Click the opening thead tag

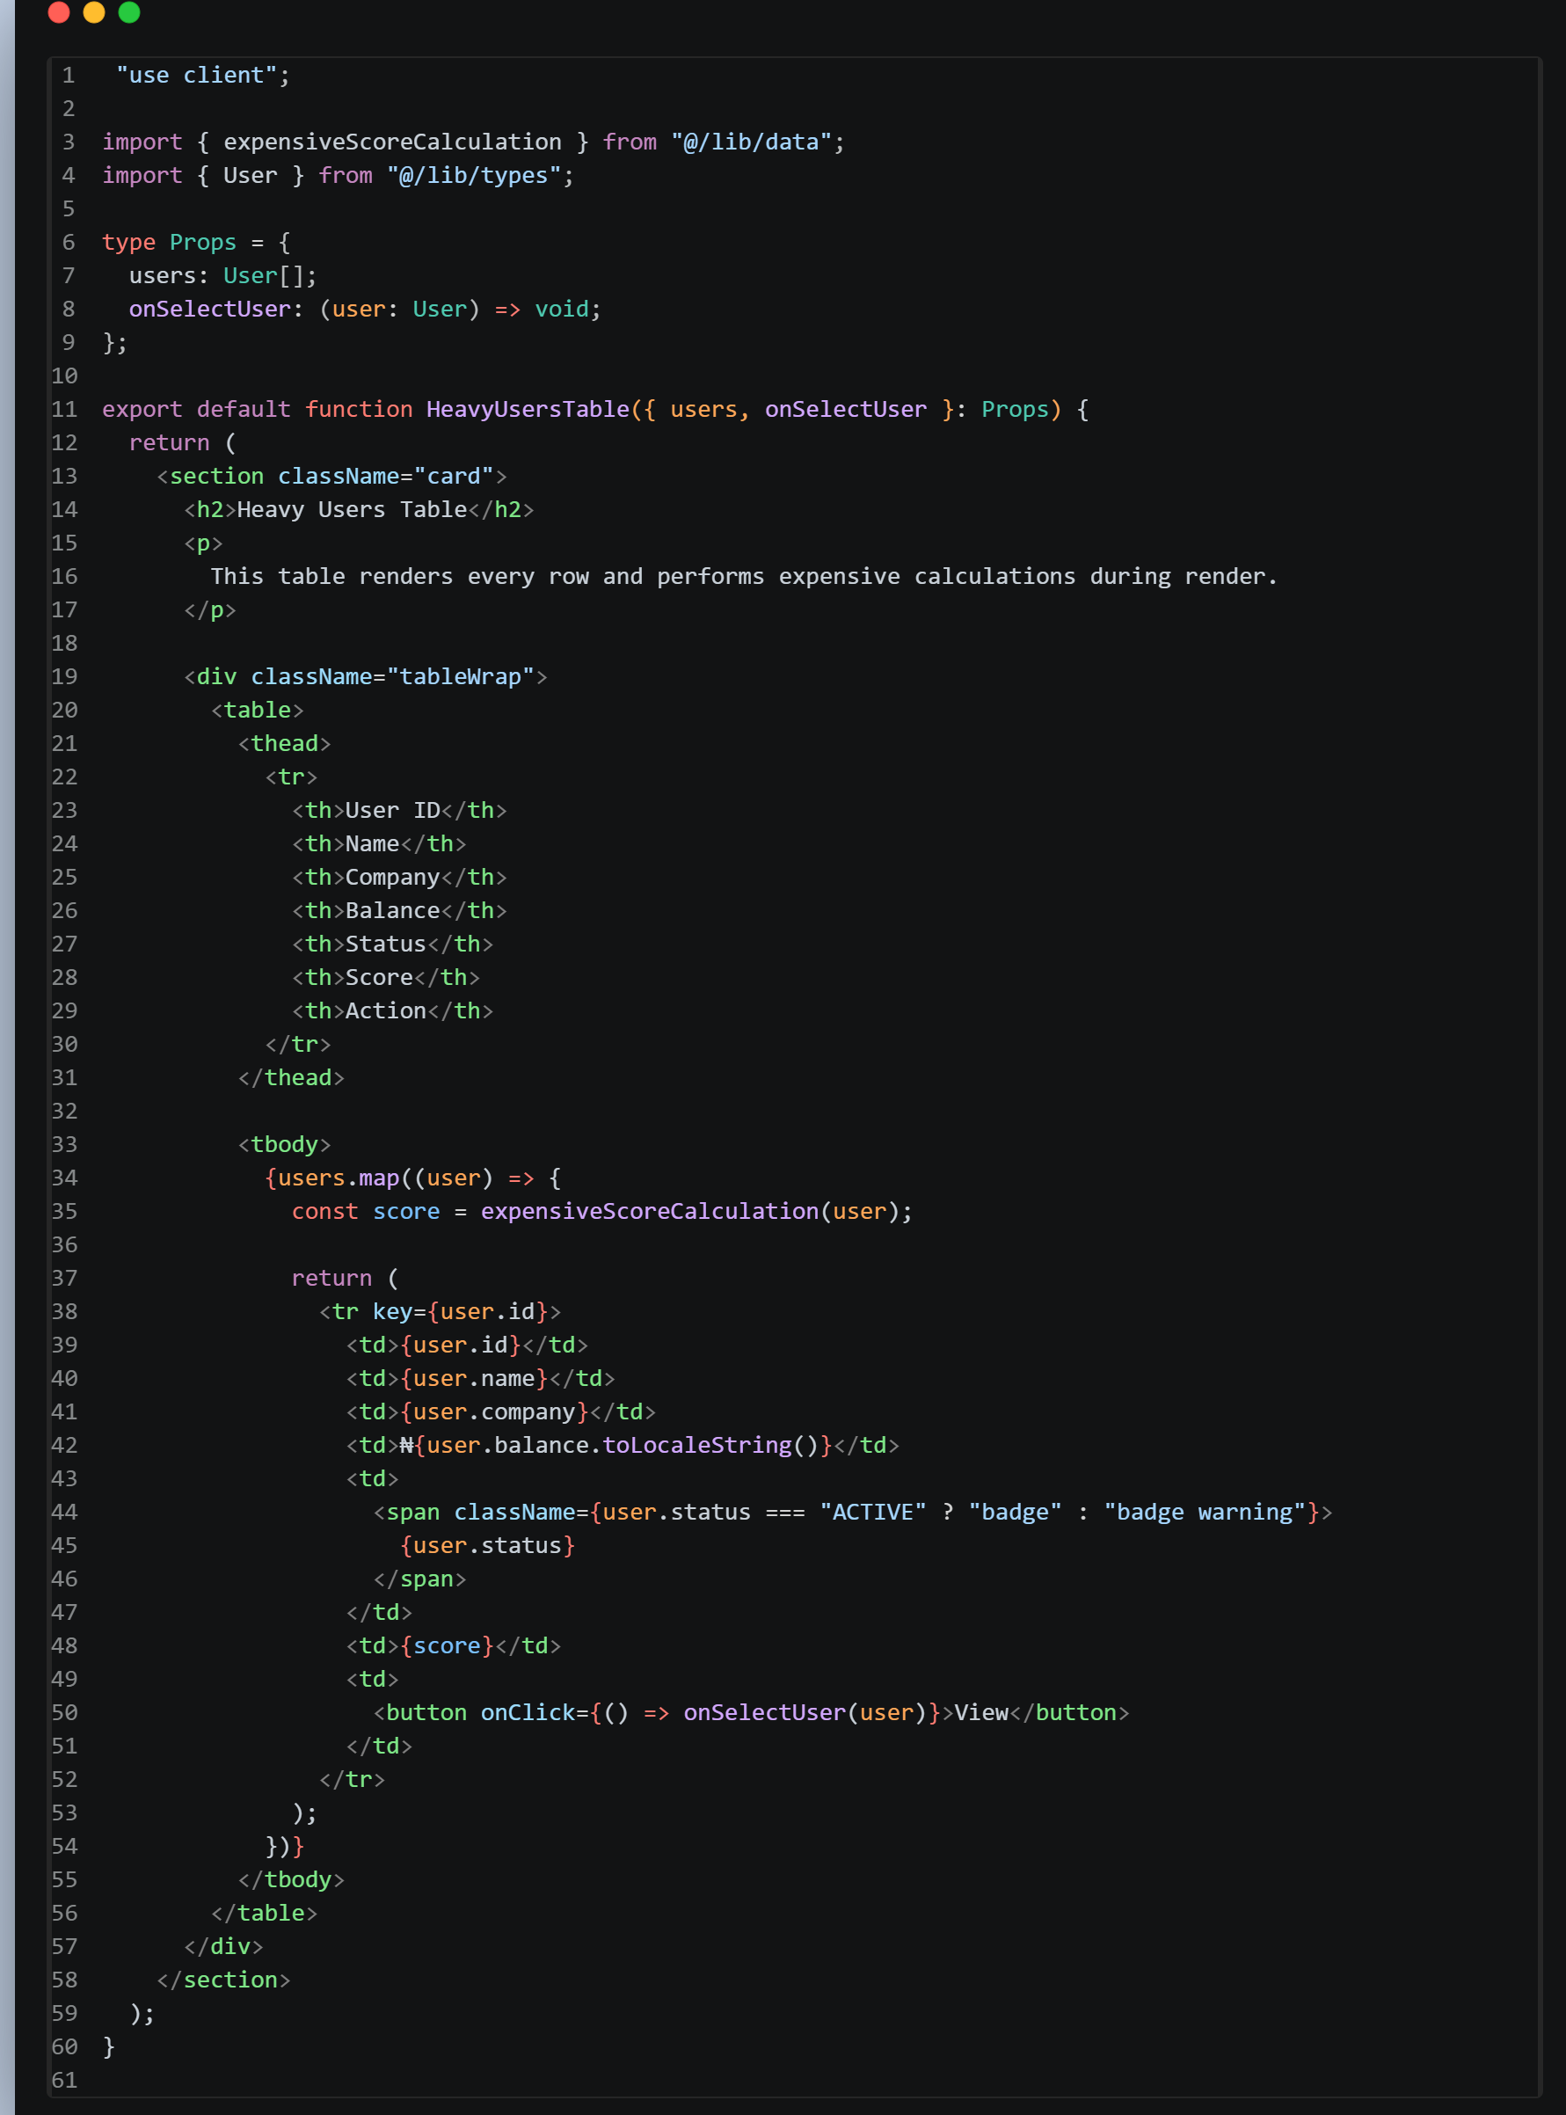[284, 743]
